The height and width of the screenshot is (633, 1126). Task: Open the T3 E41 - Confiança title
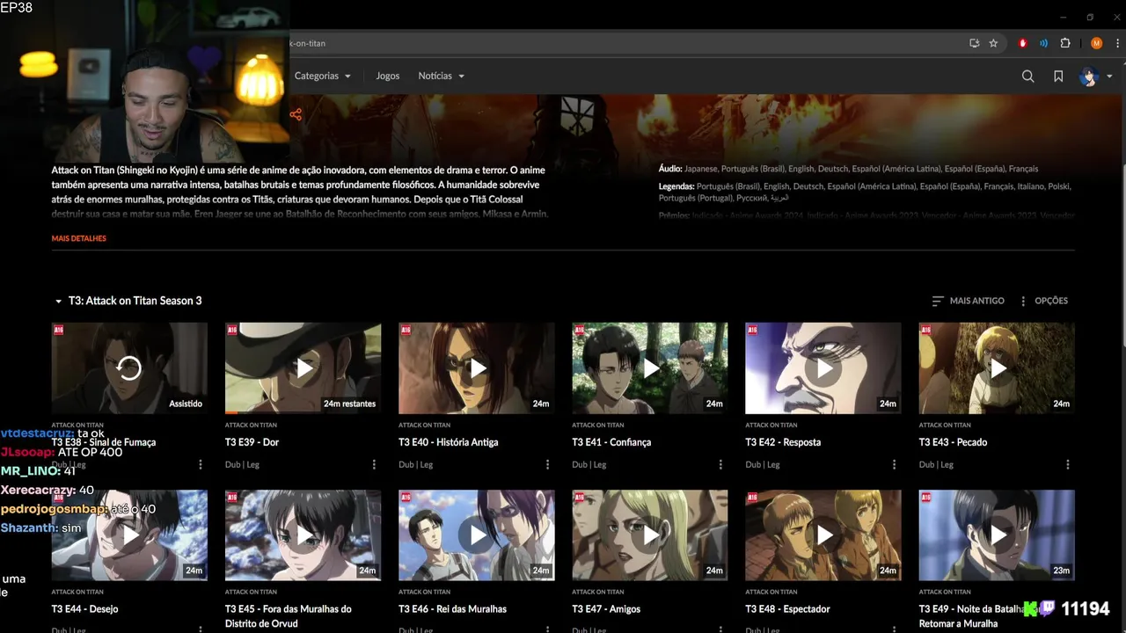coord(611,442)
